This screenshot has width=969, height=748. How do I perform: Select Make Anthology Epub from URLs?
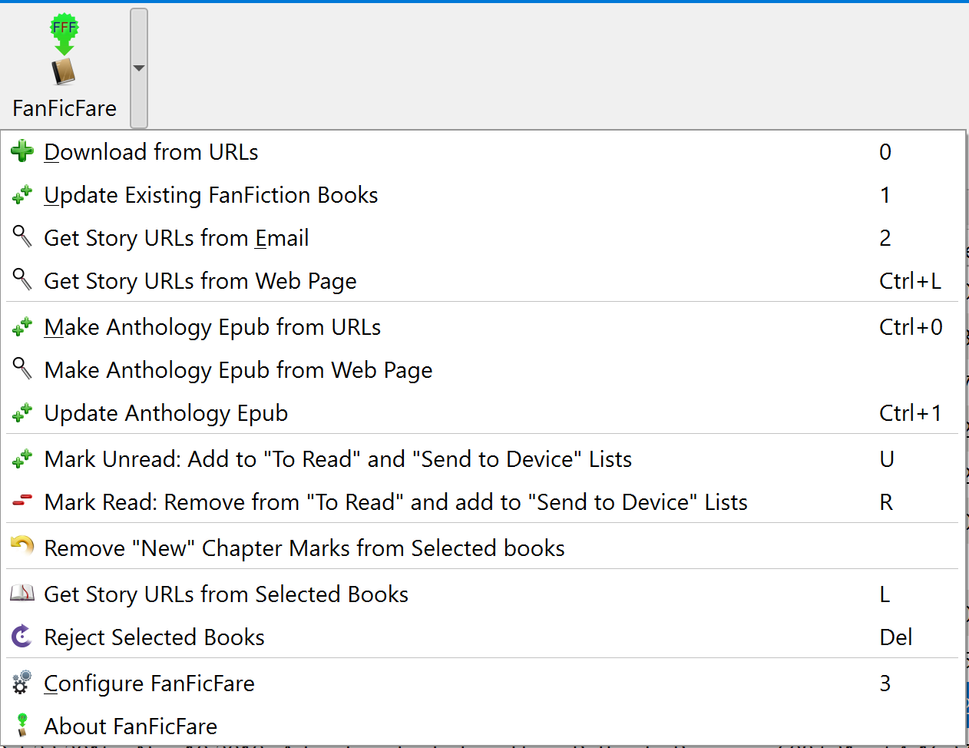[x=213, y=327]
